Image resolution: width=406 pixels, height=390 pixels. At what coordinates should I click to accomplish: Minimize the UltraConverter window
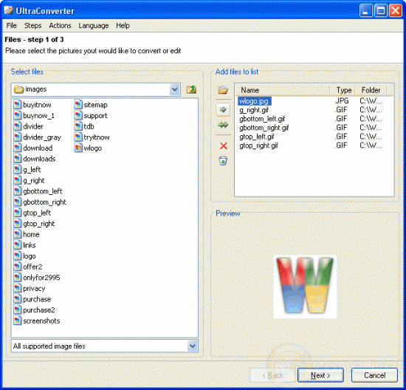pos(366,11)
